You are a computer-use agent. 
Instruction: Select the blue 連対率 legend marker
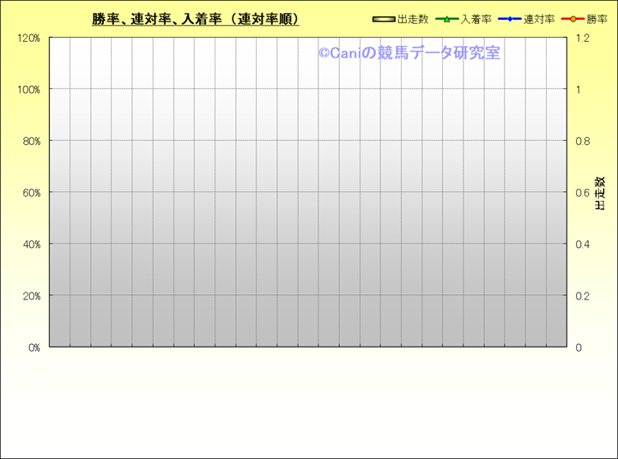(509, 19)
